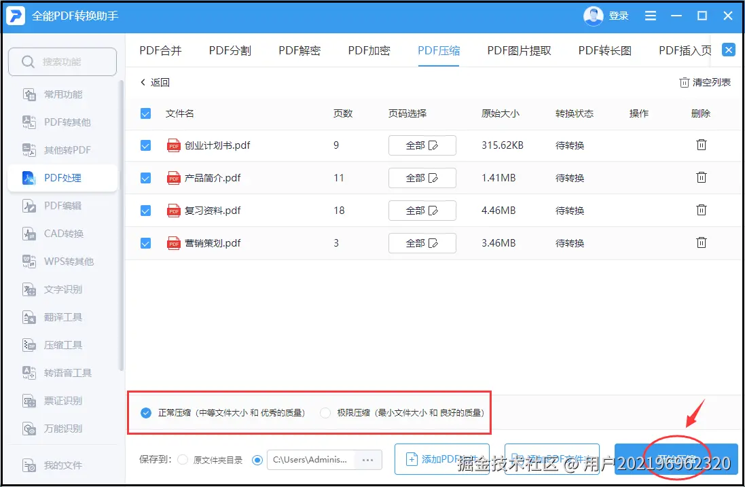Viewport: 745px width, 487px height.
Task: Select the 极限压缩 radio option
Action: click(x=325, y=413)
